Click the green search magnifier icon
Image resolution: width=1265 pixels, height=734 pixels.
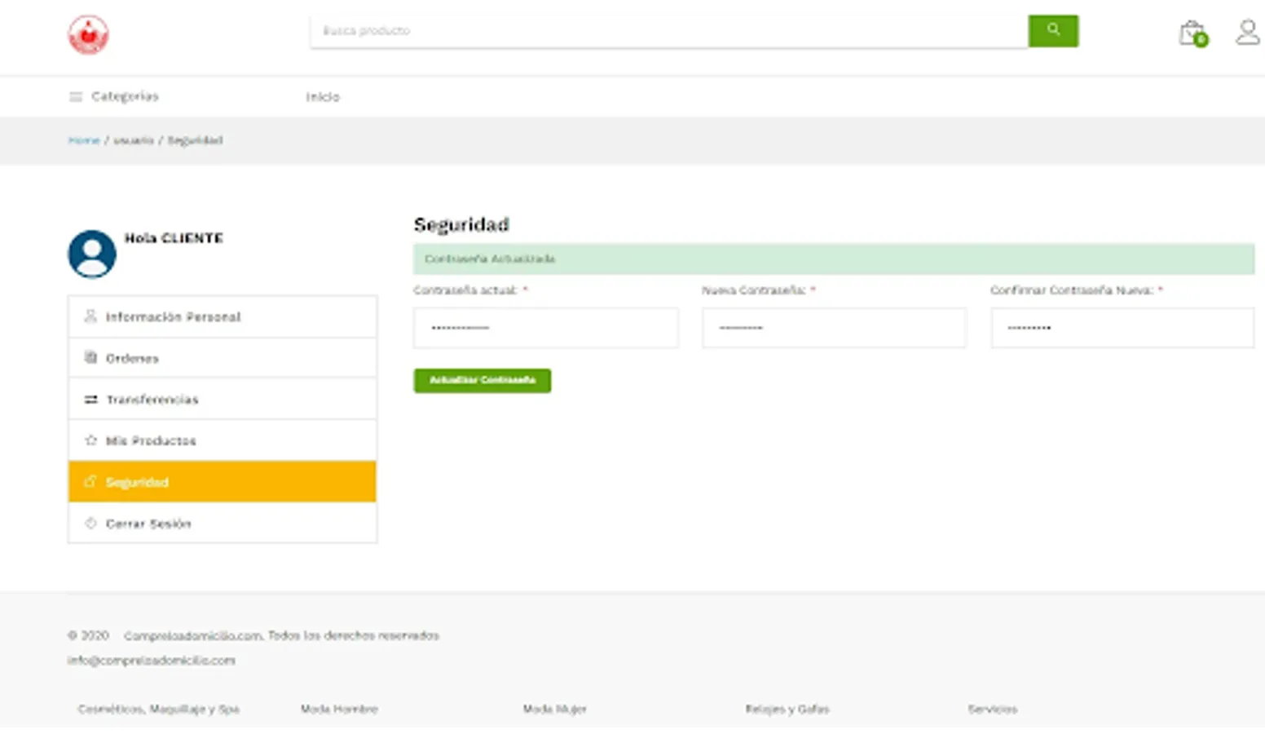click(x=1053, y=30)
